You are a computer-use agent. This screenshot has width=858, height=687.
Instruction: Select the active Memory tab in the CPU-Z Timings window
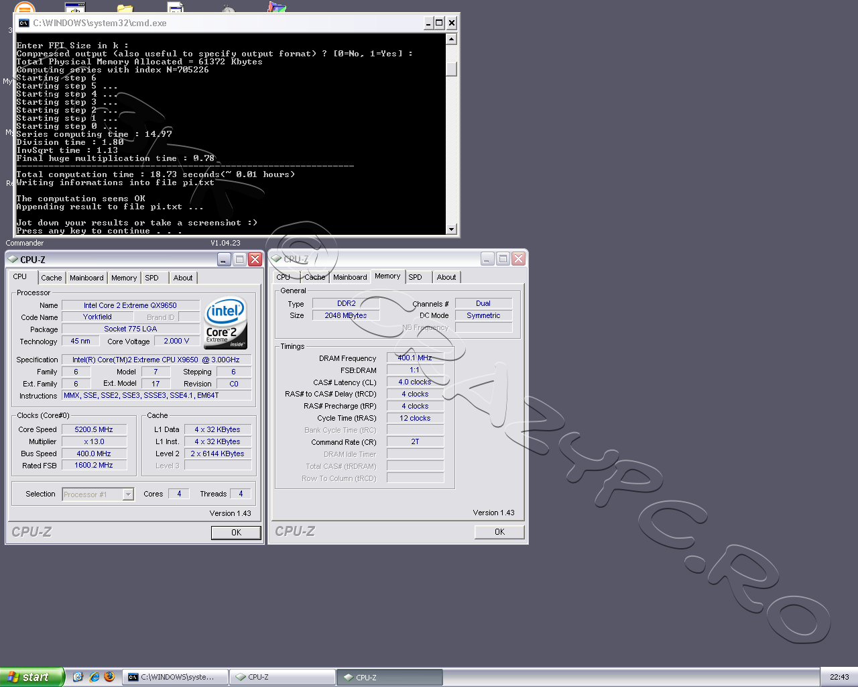click(x=387, y=276)
